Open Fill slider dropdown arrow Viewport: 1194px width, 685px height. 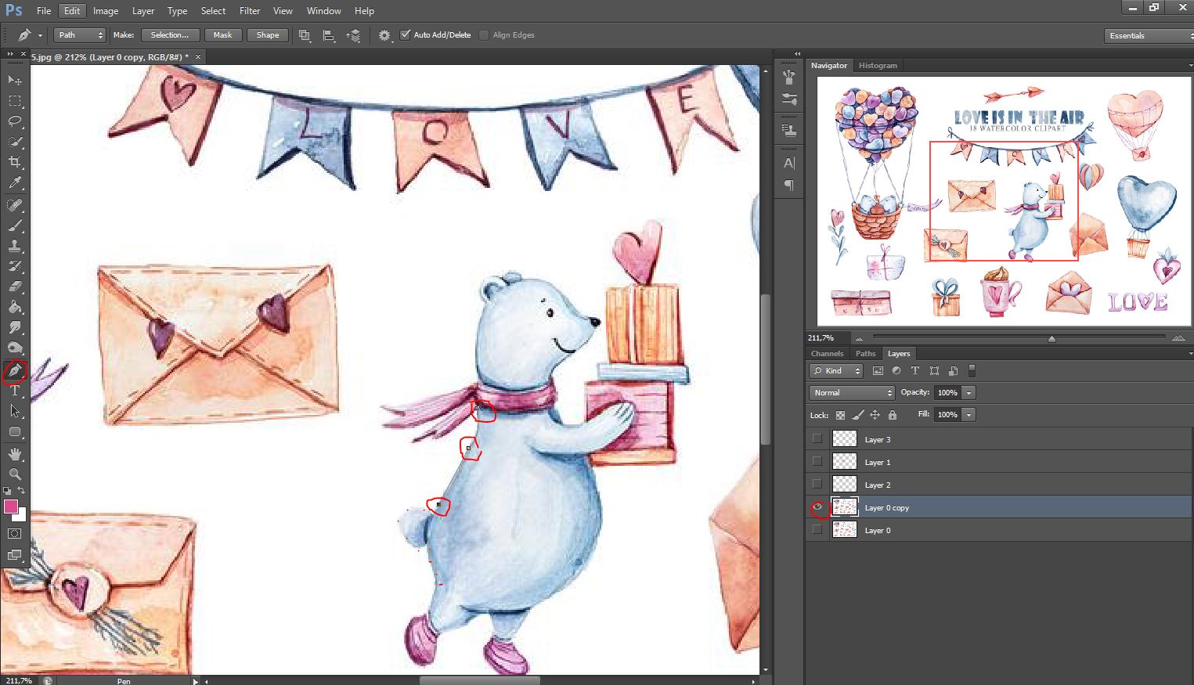point(969,414)
